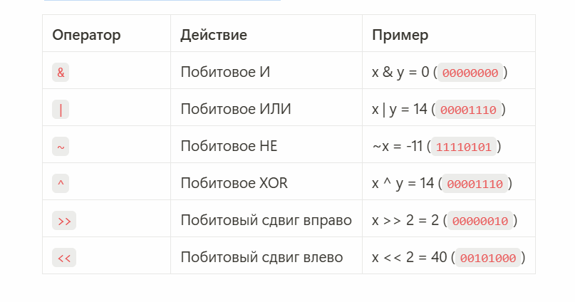The width and height of the screenshot is (575, 302).
Task: Click the Пример column header
Action: [x=400, y=35]
